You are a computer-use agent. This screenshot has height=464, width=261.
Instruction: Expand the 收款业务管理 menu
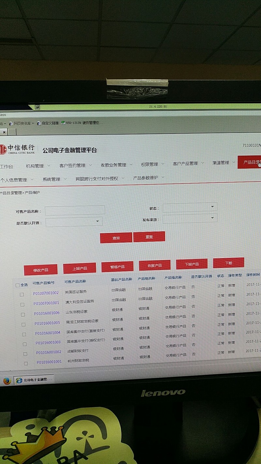(116, 165)
